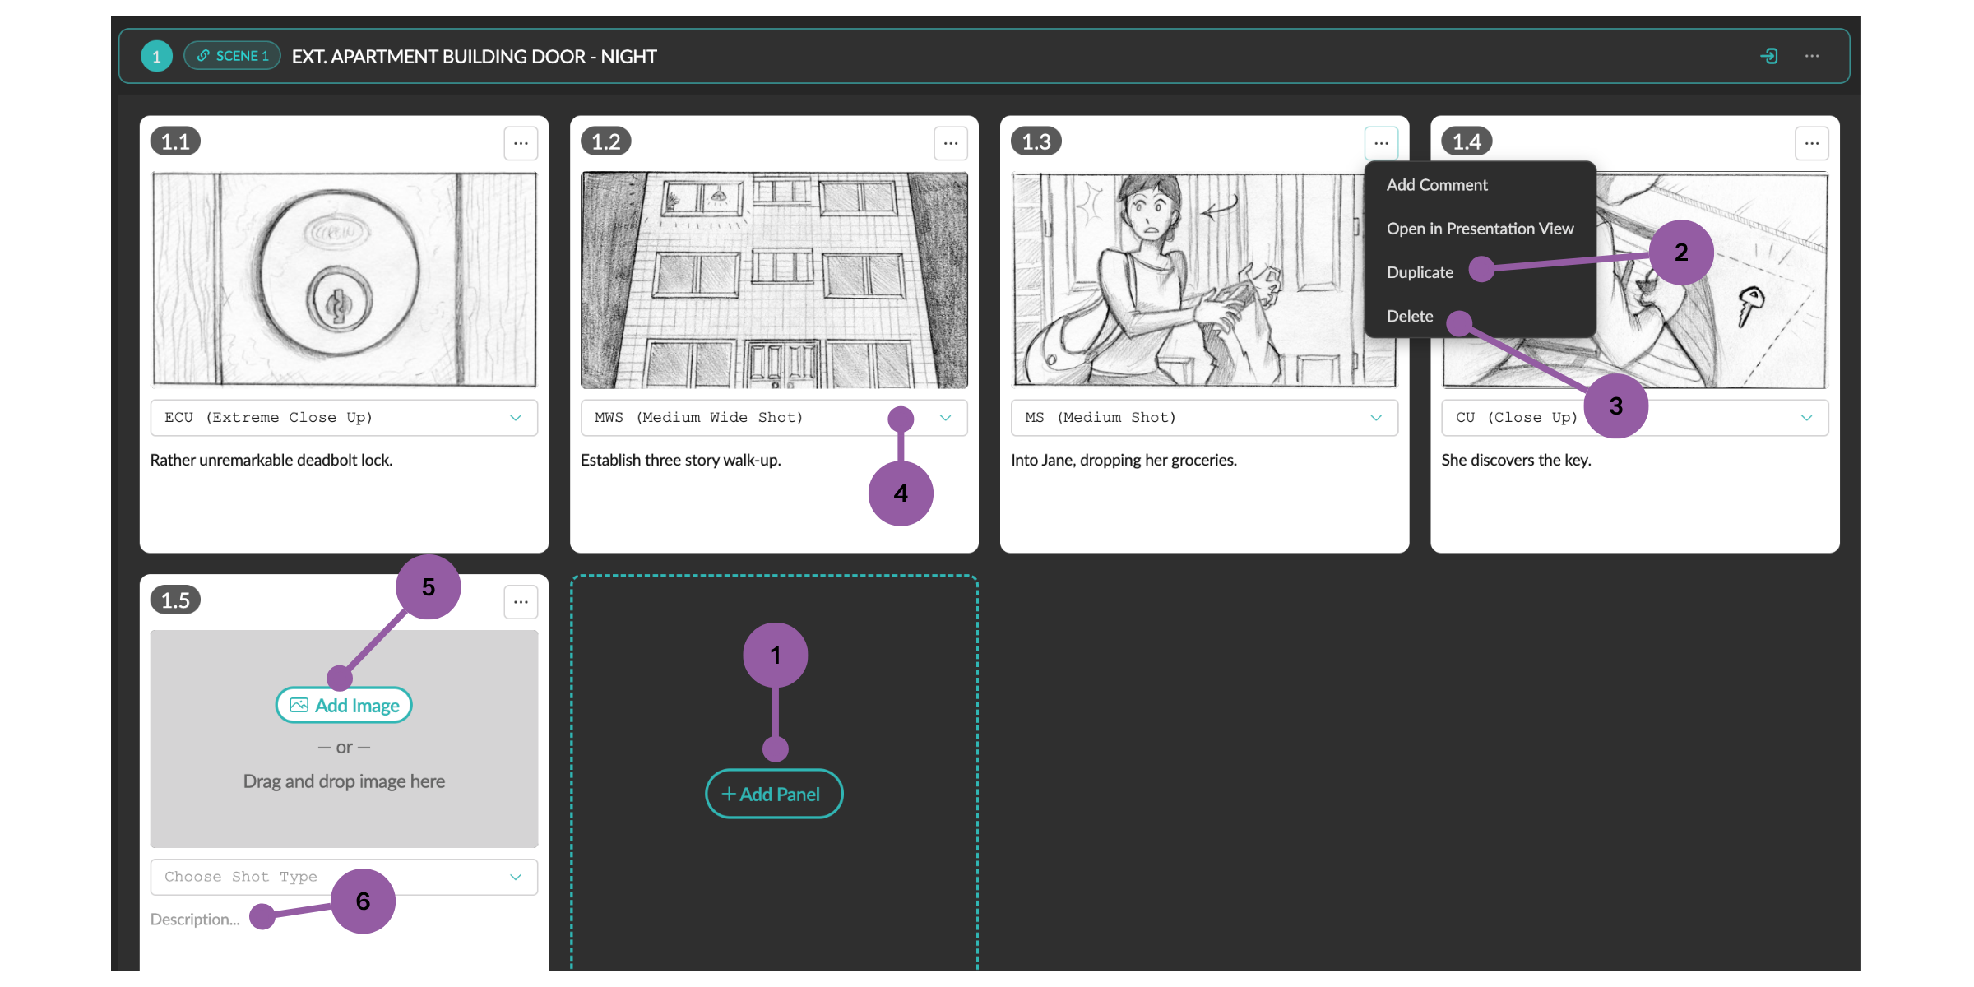
Task: Click Into Jane, dropping her groceries. text
Action: click(x=1124, y=461)
